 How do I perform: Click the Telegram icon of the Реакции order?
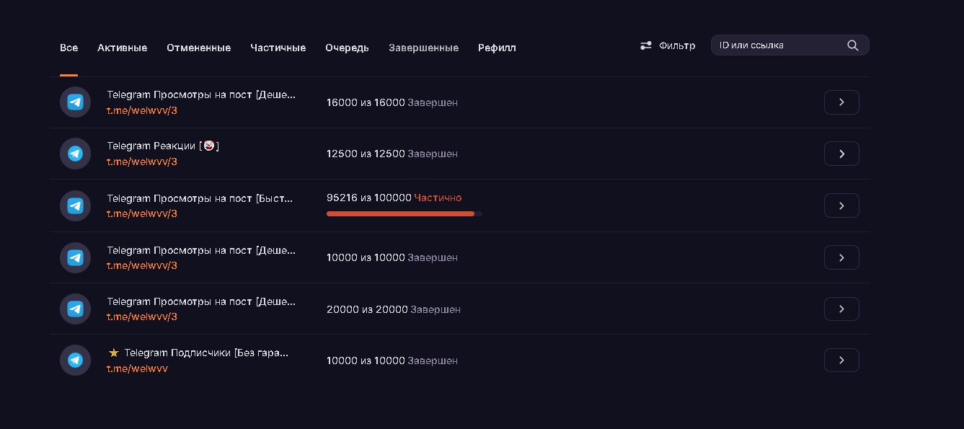[75, 154]
